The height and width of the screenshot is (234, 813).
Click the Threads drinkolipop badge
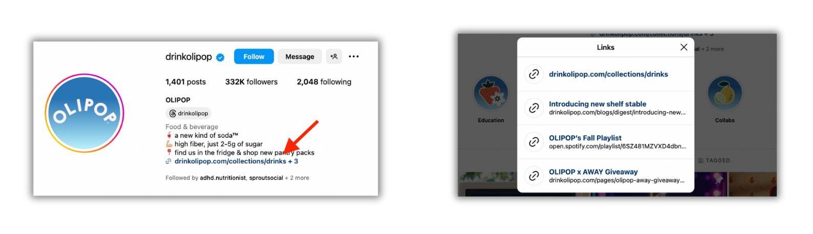coord(188,113)
